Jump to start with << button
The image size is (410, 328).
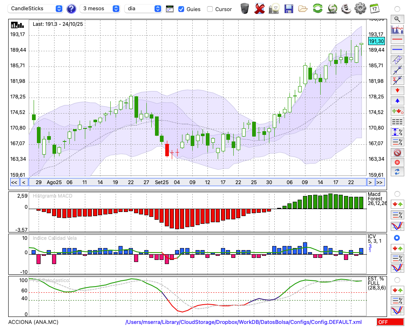point(14,182)
